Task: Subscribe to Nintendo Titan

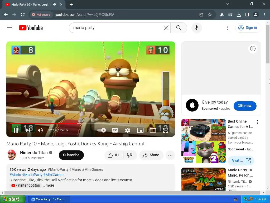Action: coord(71,155)
